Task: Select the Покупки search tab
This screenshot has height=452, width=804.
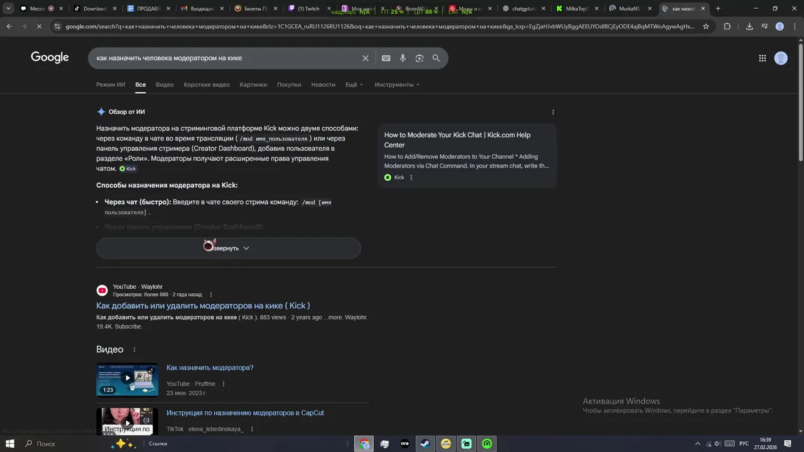Action: (x=289, y=85)
